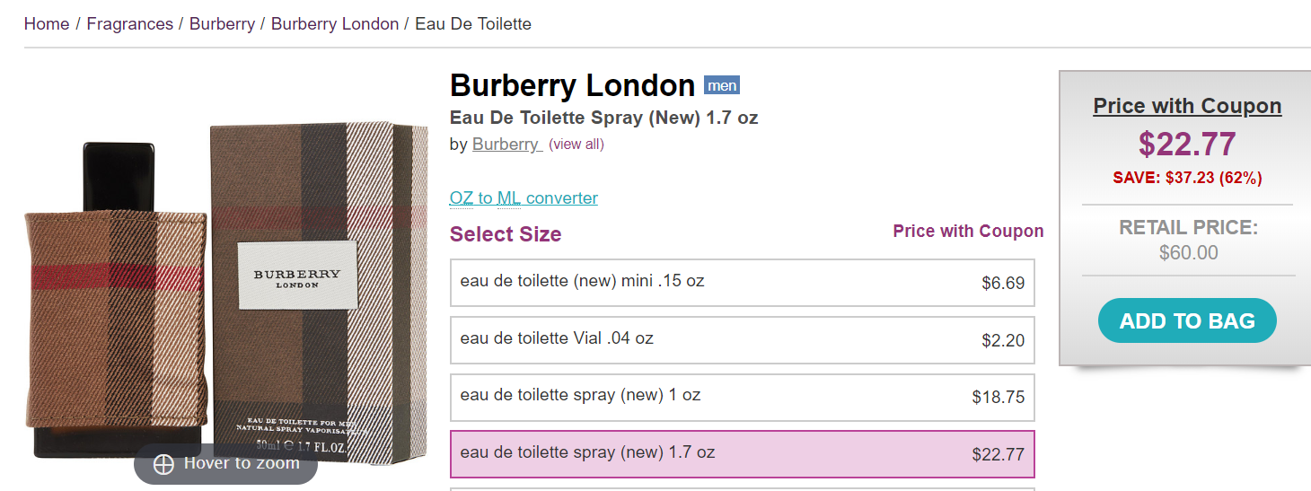Viewport: 1311px width, 491px height.
Task: Select the spray 1 oz size option
Action: [742, 397]
